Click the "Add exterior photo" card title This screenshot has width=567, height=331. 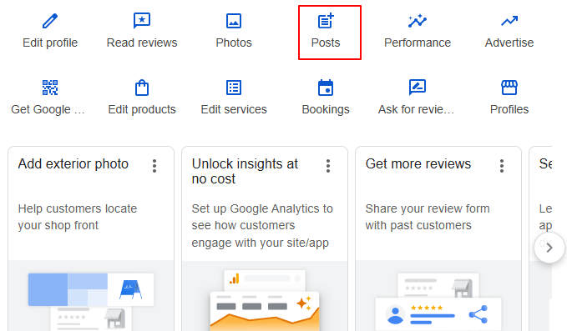coord(73,164)
